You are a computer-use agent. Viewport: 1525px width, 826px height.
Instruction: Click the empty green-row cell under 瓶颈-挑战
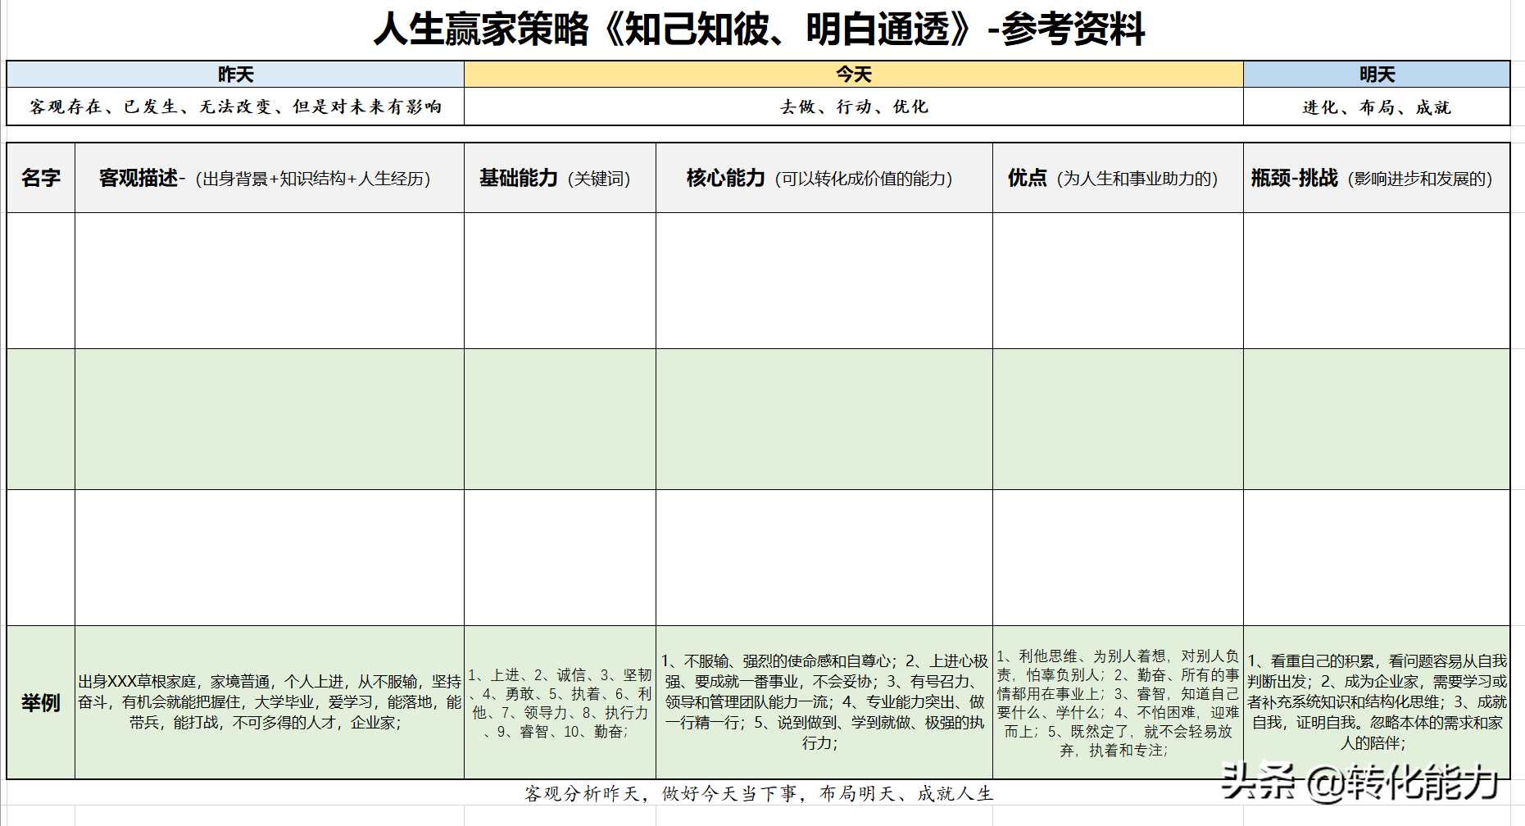click(x=1377, y=419)
